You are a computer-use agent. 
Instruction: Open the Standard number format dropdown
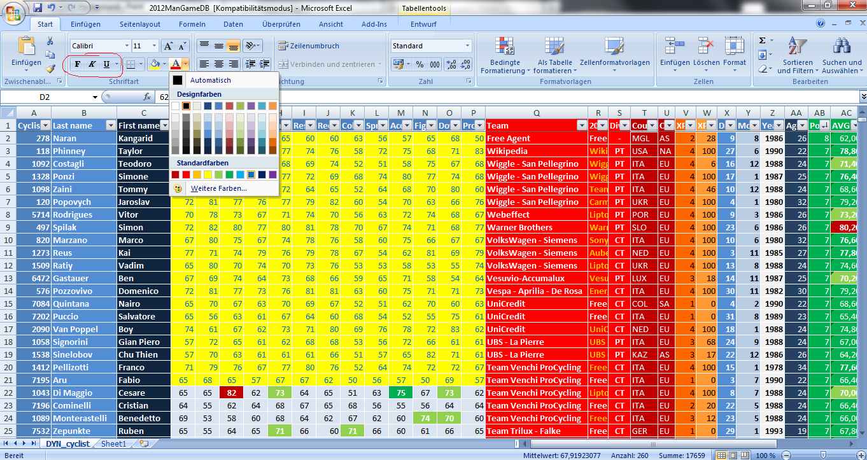(x=467, y=46)
